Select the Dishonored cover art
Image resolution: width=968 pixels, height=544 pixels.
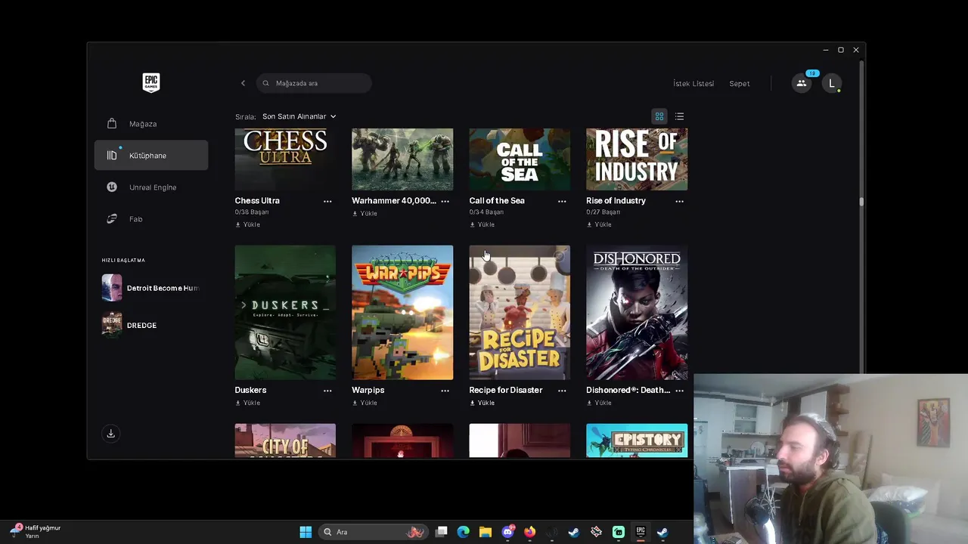click(x=637, y=312)
